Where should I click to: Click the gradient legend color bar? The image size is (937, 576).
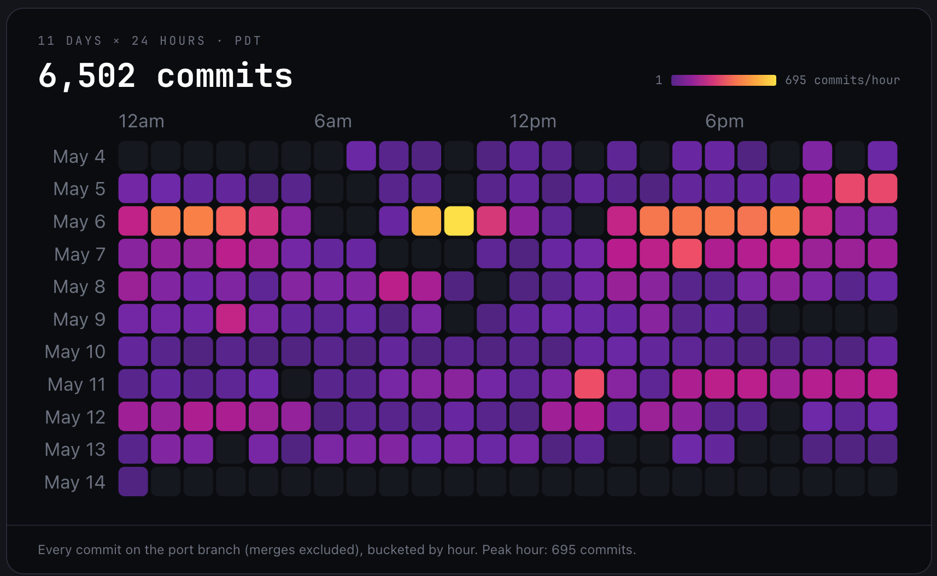coord(723,80)
